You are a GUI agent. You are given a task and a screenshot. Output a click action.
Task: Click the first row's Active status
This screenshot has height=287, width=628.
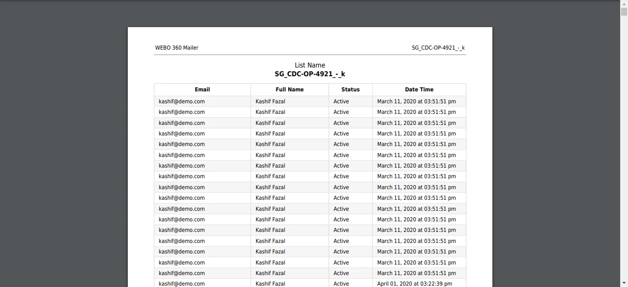tap(341, 101)
